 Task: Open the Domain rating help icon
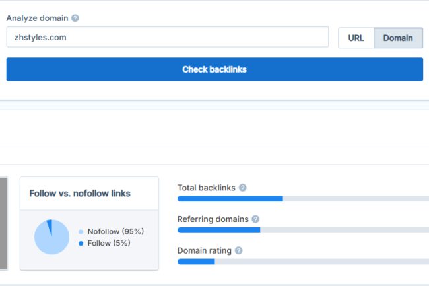tap(238, 251)
